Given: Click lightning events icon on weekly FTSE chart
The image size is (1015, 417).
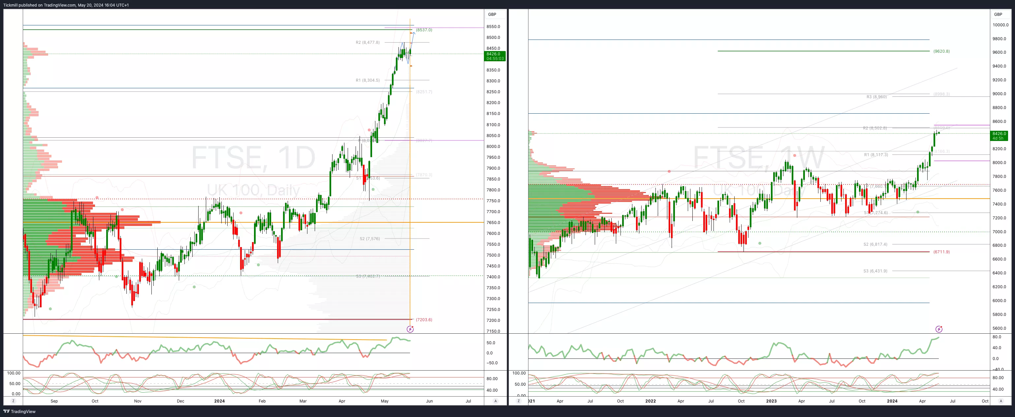Looking at the screenshot, I should pos(939,329).
